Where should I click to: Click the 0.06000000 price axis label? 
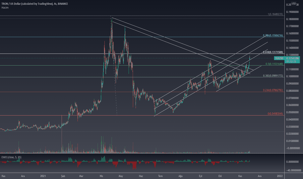293,105
